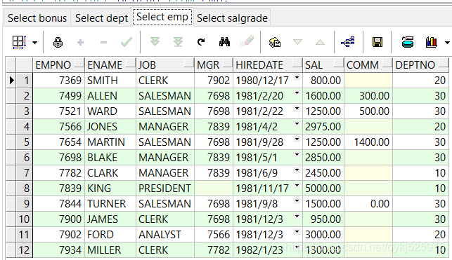Click the PRESIDENT job cell
The image size is (452, 260).
(x=165, y=189)
